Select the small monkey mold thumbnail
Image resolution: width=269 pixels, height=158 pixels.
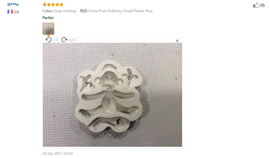(x=48, y=29)
